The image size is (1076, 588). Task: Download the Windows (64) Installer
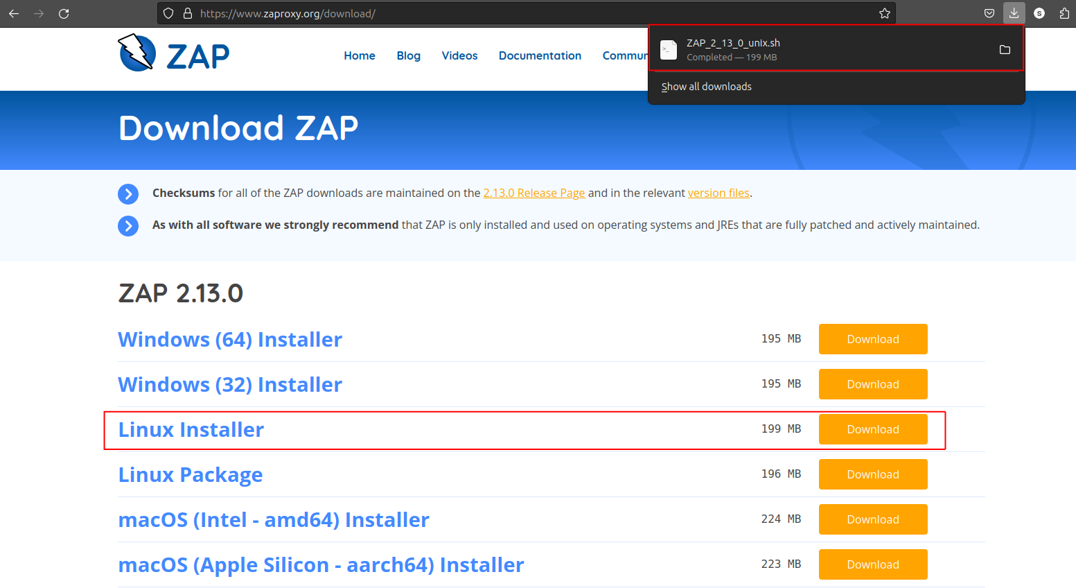[873, 339]
